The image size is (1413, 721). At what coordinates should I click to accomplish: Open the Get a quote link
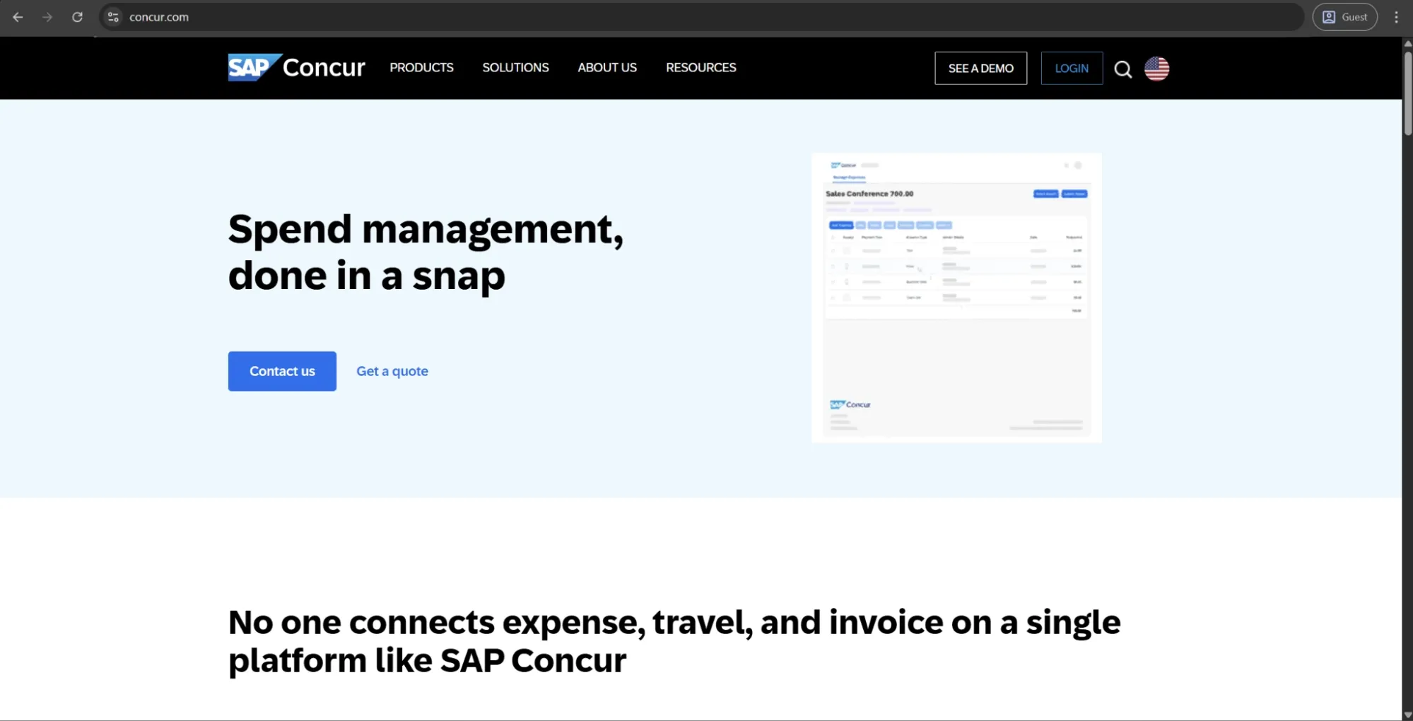[392, 371]
